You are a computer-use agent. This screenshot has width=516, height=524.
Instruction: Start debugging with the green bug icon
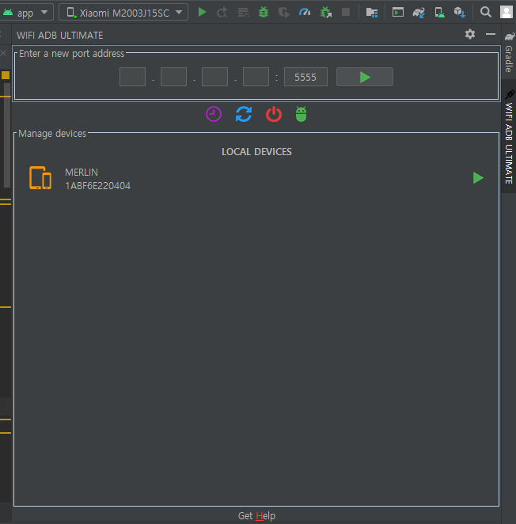pyautogui.click(x=264, y=13)
